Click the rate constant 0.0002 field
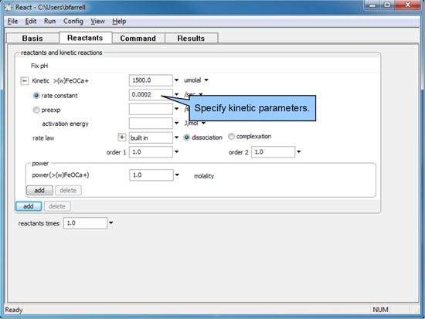The width and height of the screenshot is (425, 319). click(x=151, y=94)
